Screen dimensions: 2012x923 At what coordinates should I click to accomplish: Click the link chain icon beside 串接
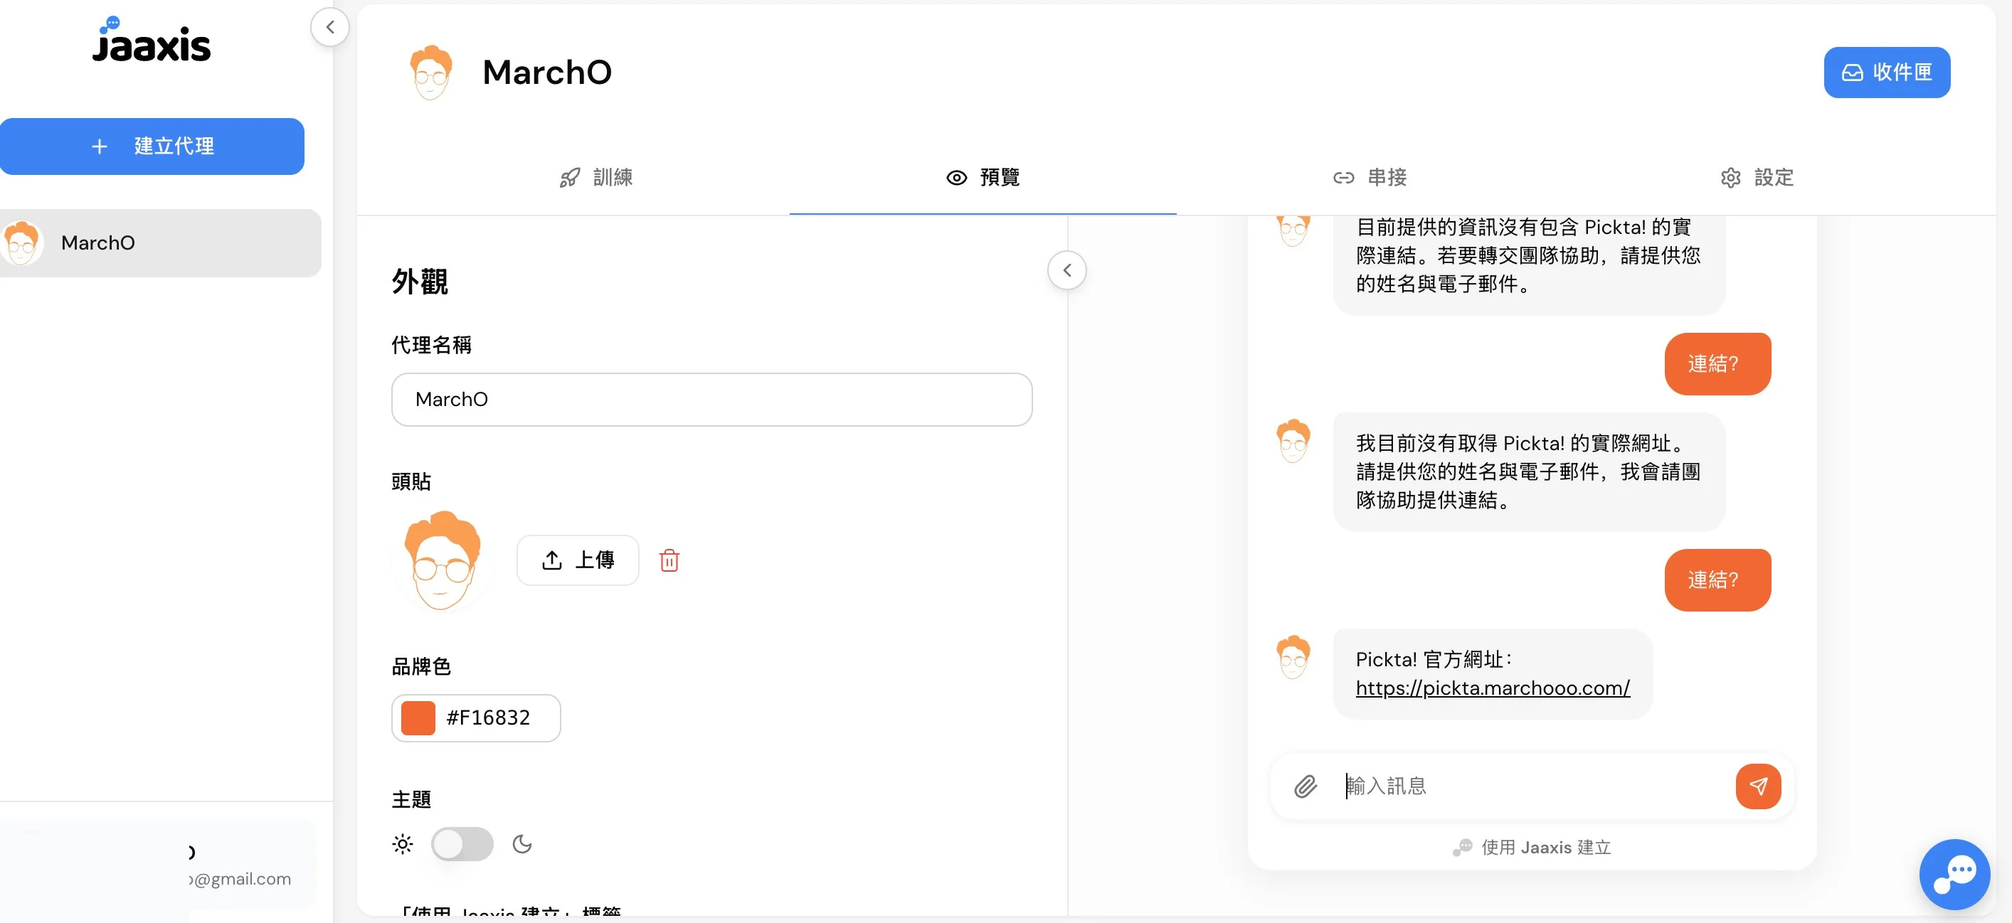click(x=1343, y=178)
